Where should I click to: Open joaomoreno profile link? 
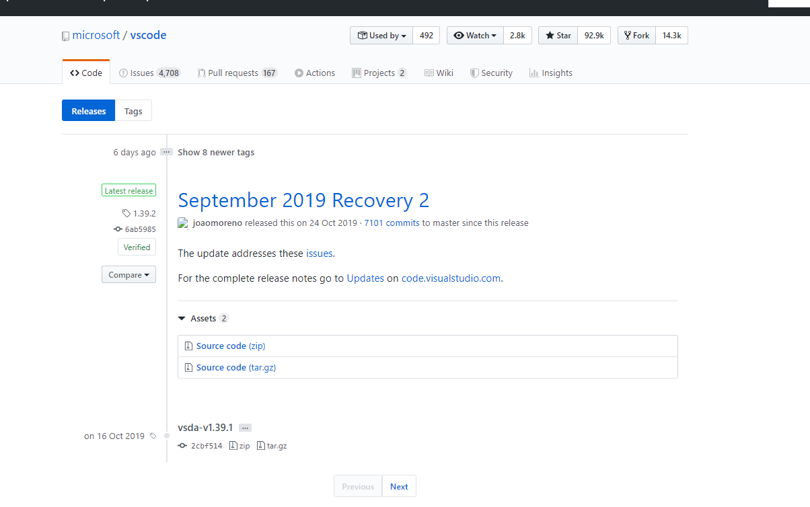click(x=217, y=223)
